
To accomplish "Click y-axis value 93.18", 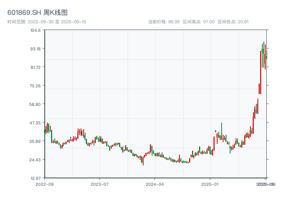I will tap(36, 49).
